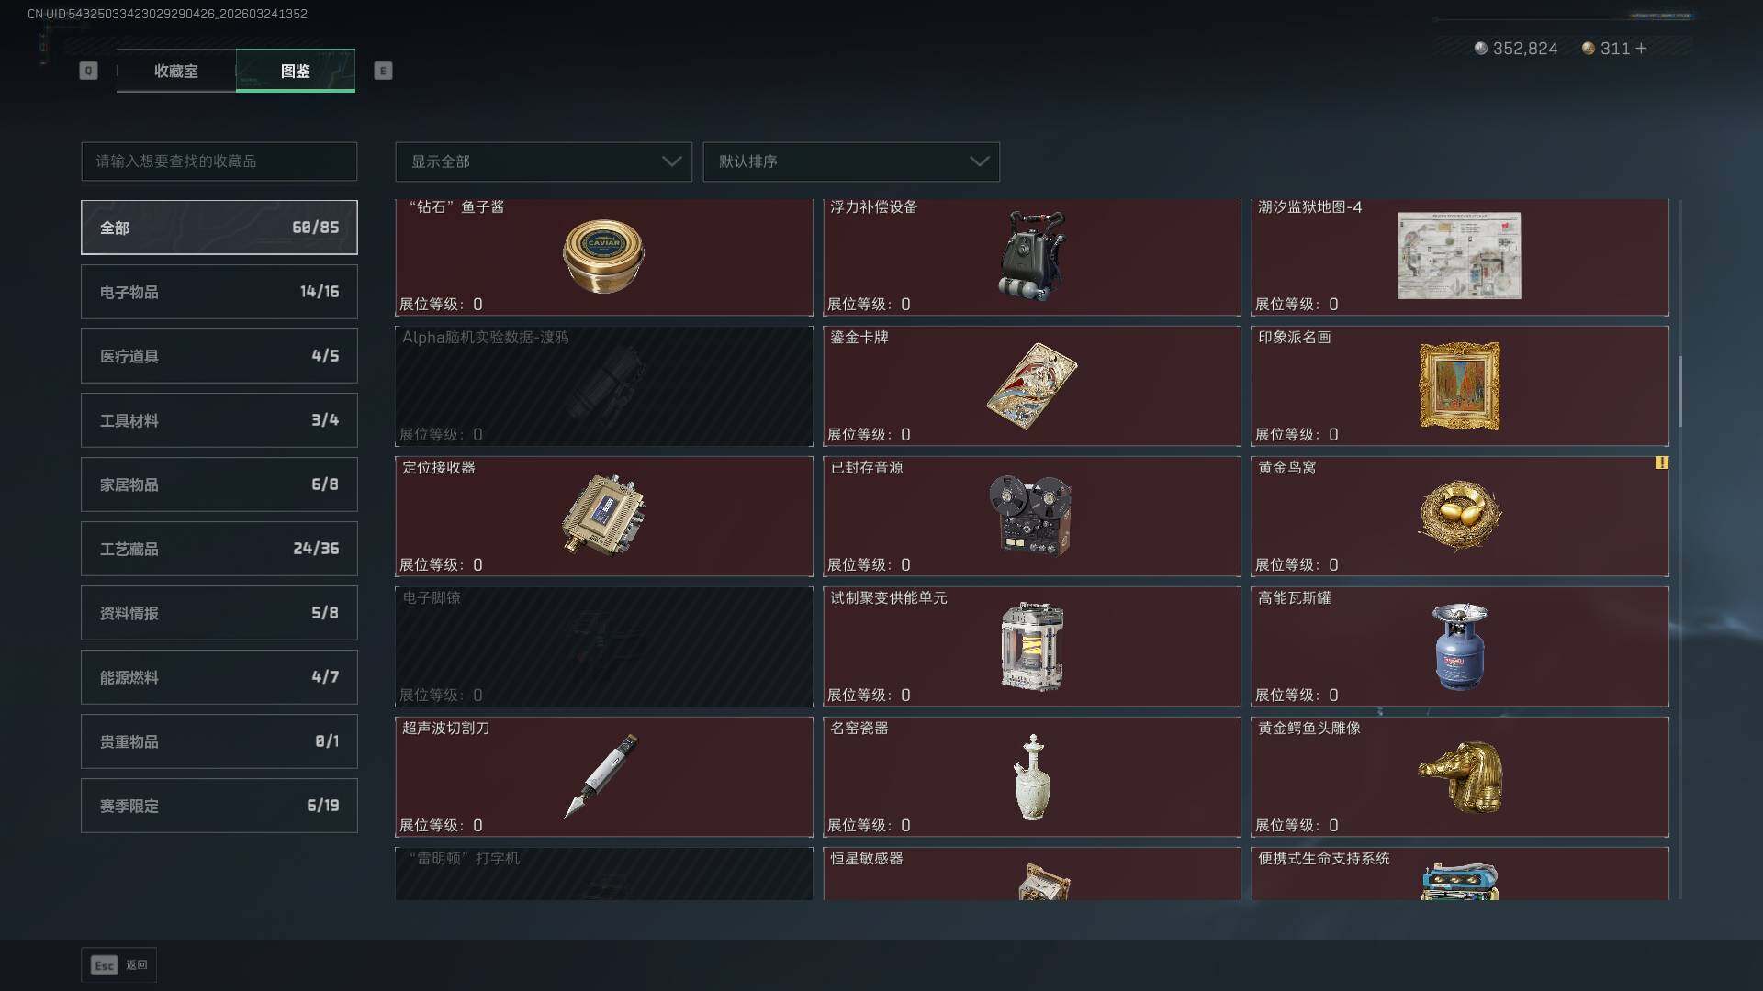Click the gilded card item icon
The height and width of the screenshot is (991, 1763).
pyautogui.click(x=1031, y=386)
